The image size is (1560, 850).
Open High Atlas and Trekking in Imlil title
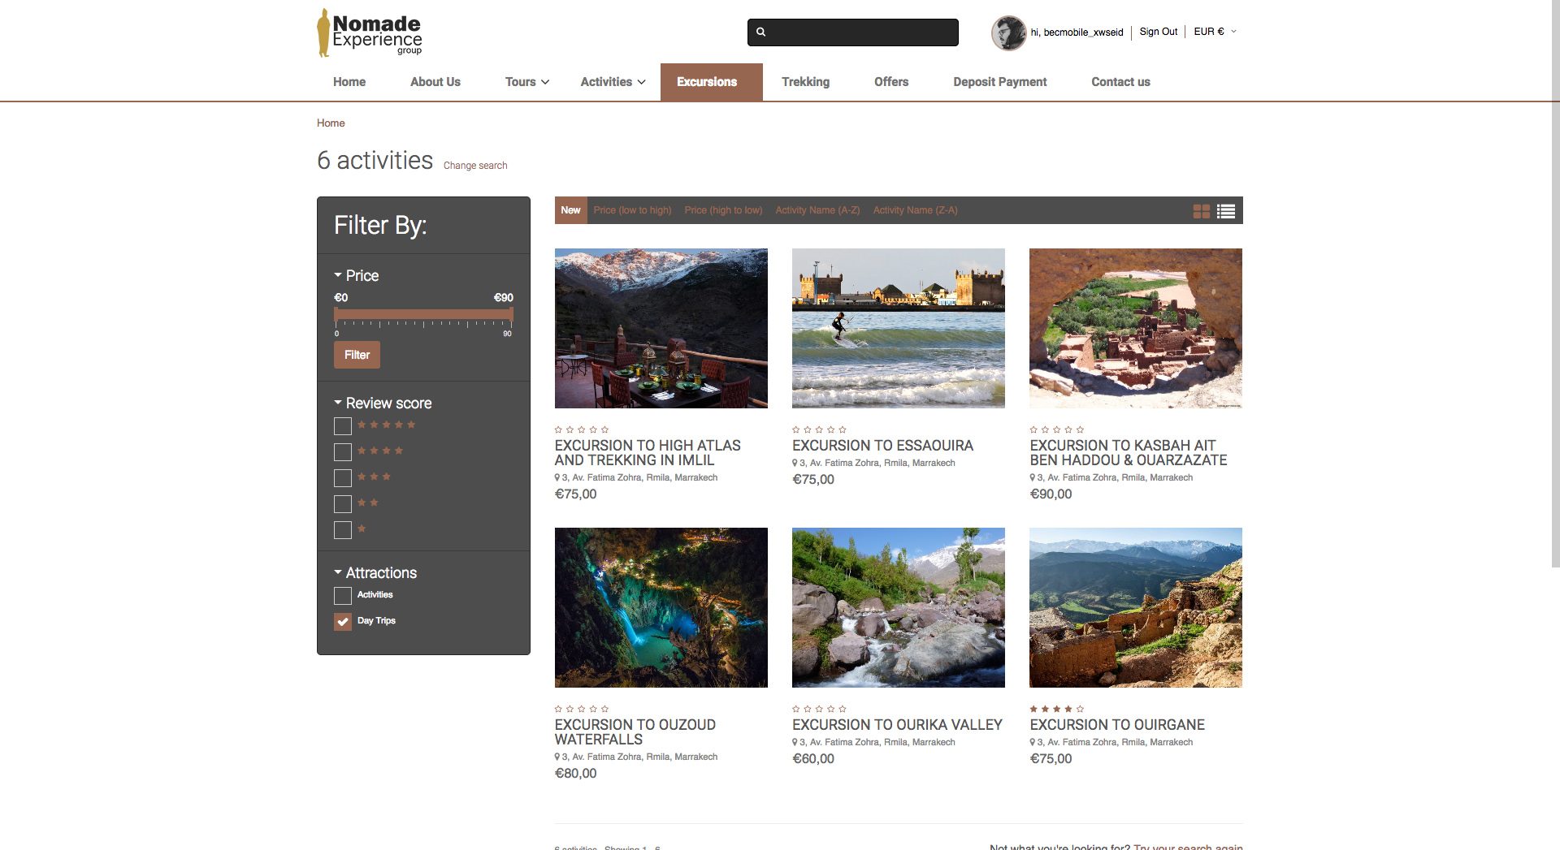648,453
